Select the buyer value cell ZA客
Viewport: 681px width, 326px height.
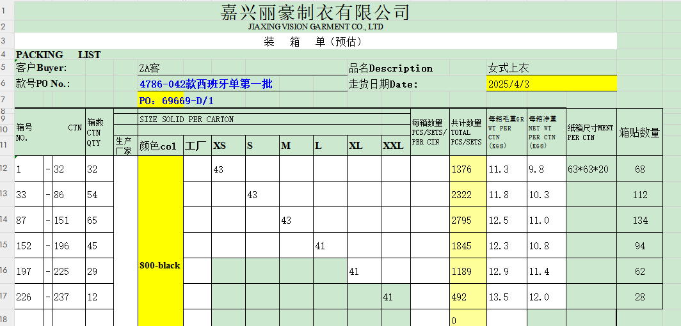point(149,68)
